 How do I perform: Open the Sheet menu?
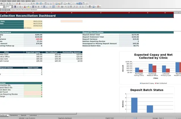point(14,1)
